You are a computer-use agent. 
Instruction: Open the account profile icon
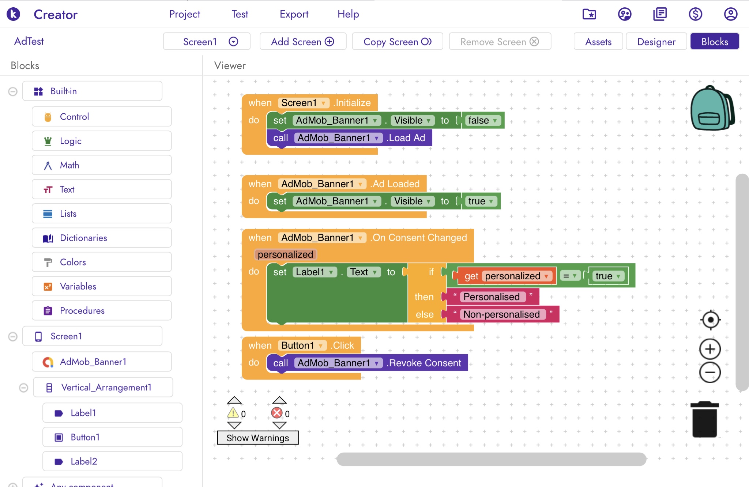point(730,14)
